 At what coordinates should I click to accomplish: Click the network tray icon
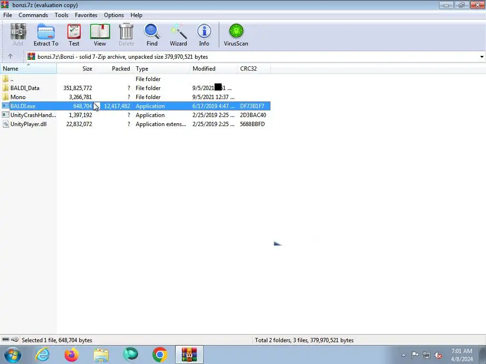[x=427, y=355]
